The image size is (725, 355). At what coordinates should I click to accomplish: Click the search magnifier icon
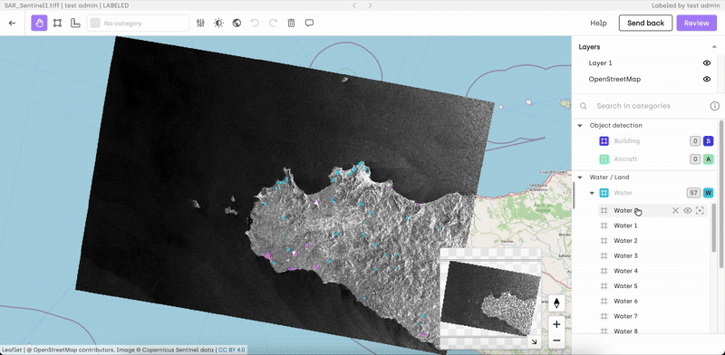point(584,106)
